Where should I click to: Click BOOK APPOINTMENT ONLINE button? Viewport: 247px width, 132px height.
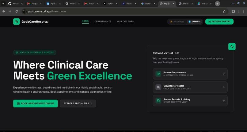[x=36, y=104]
